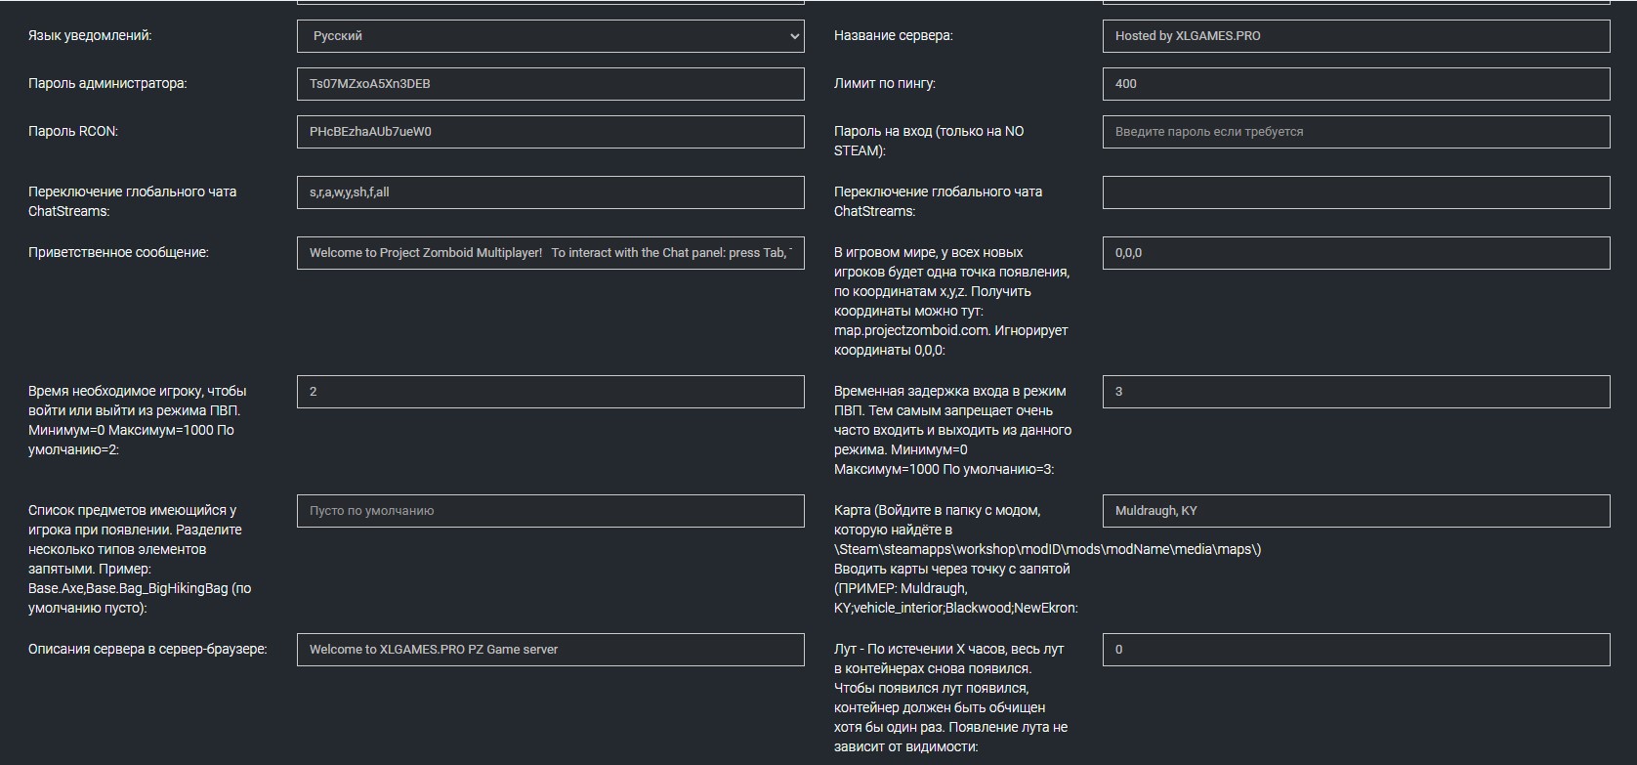
Task: Select the PVP entry delay field showing 3
Action: point(1356,392)
